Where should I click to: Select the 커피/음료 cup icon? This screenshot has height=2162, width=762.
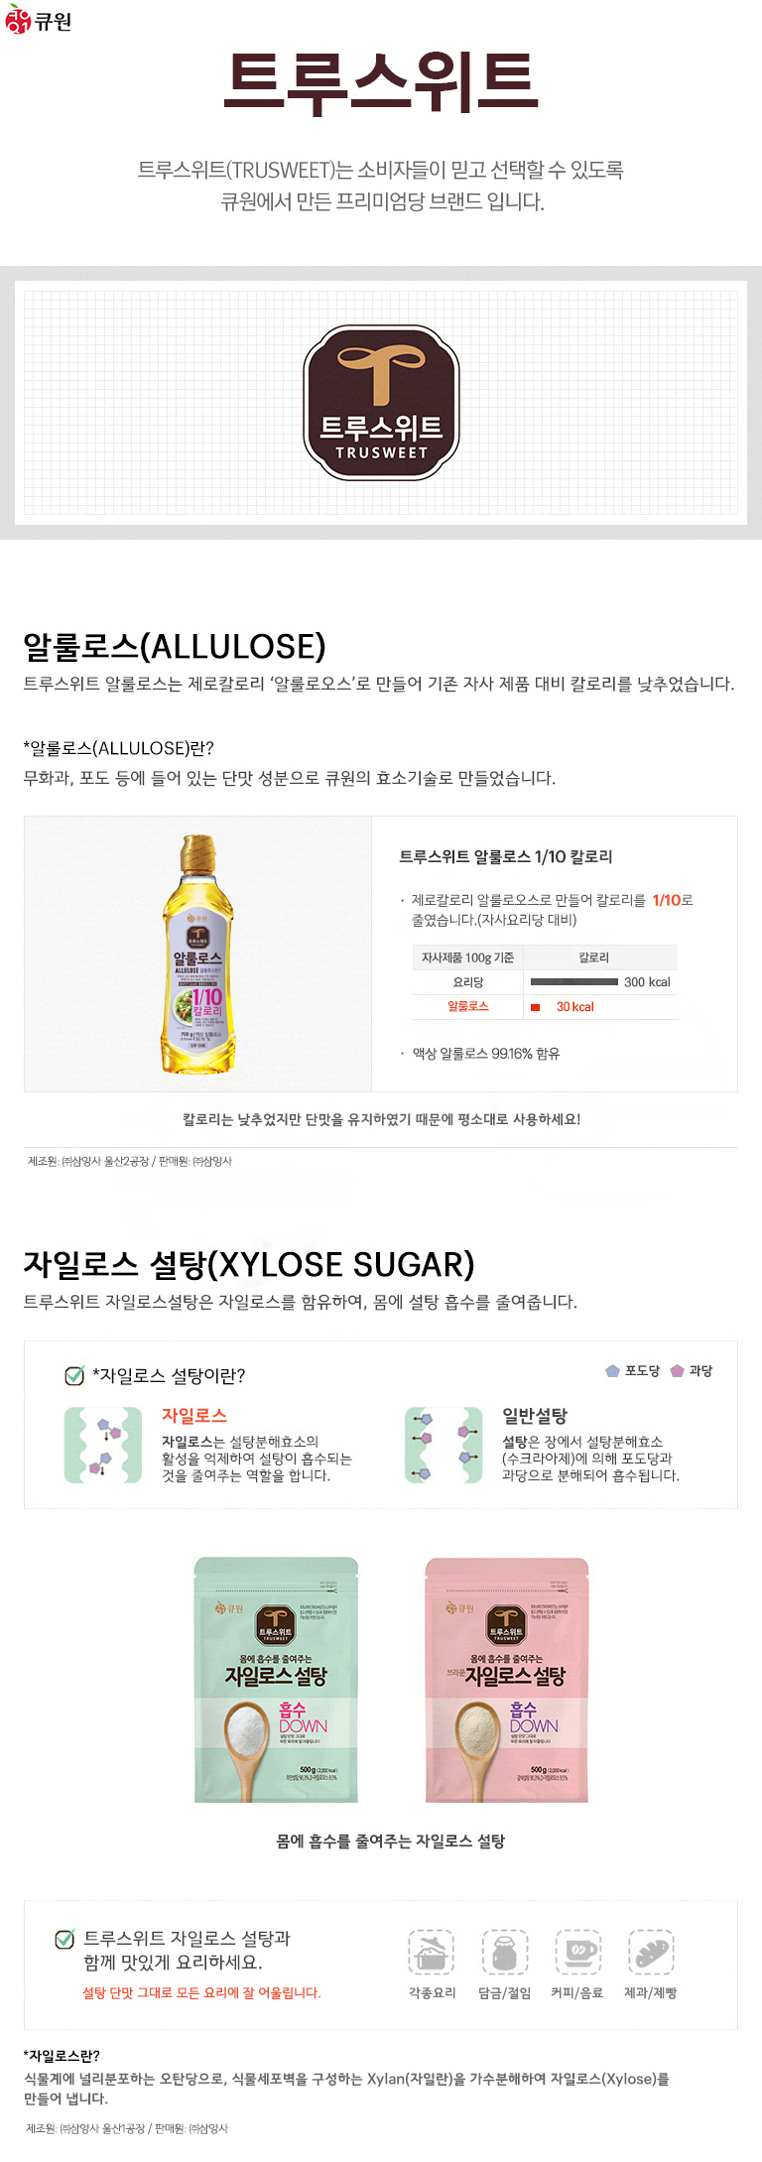point(577,1953)
